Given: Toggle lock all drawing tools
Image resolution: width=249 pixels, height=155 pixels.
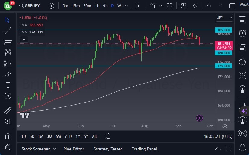Looking at the screenshot, I should coord(8,147).
